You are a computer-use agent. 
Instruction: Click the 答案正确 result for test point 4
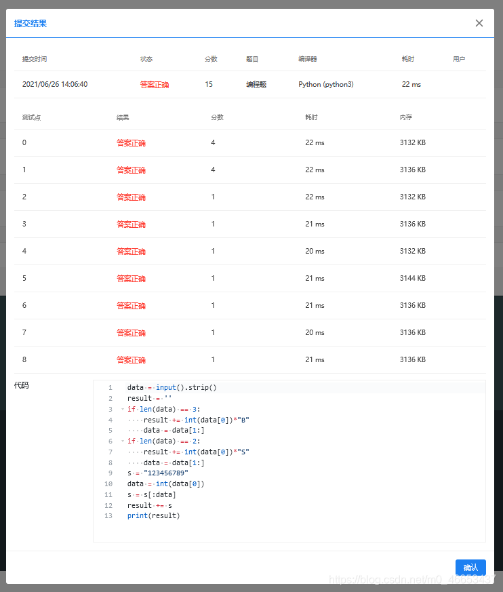pyautogui.click(x=131, y=252)
